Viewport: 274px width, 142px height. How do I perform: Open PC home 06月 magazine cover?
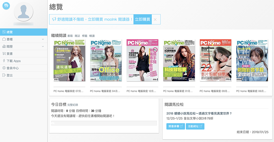point(252,60)
